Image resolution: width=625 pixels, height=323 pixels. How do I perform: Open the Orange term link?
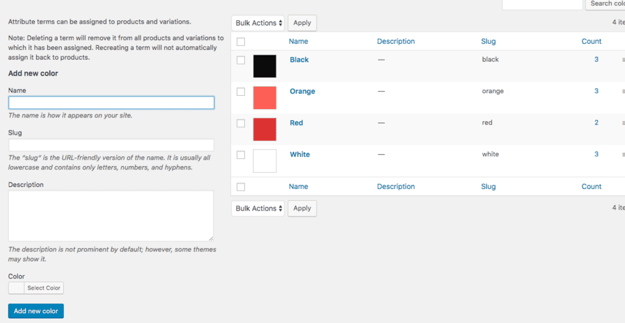click(303, 91)
